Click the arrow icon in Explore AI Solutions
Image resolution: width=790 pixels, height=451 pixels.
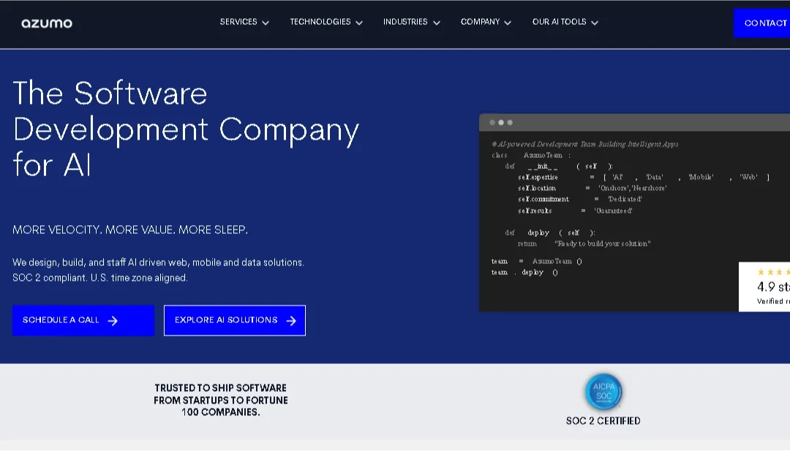point(291,321)
